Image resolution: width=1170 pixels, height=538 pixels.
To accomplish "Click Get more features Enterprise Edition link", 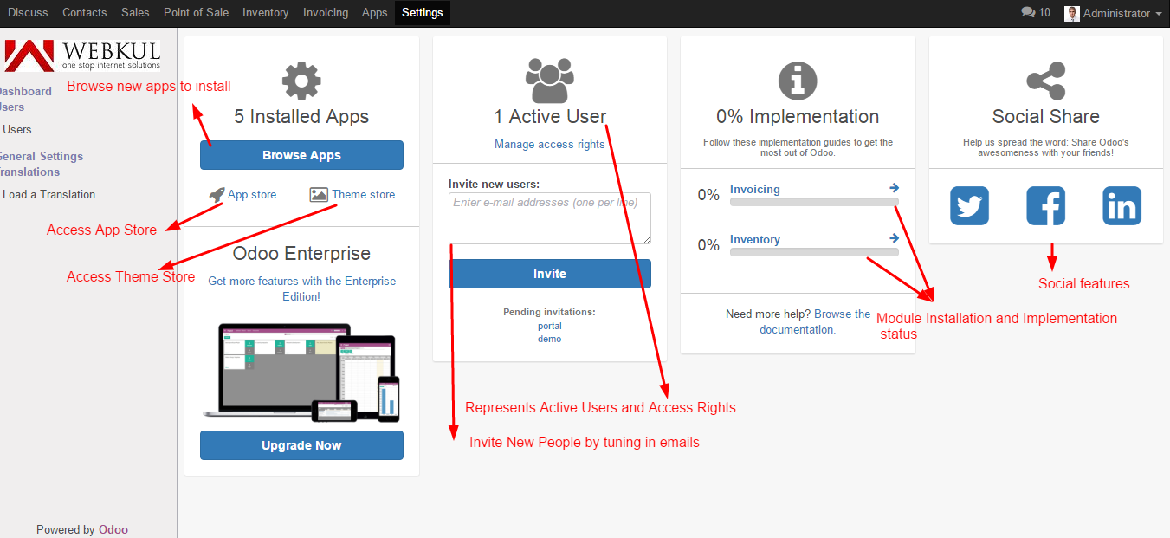I will tap(301, 288).
